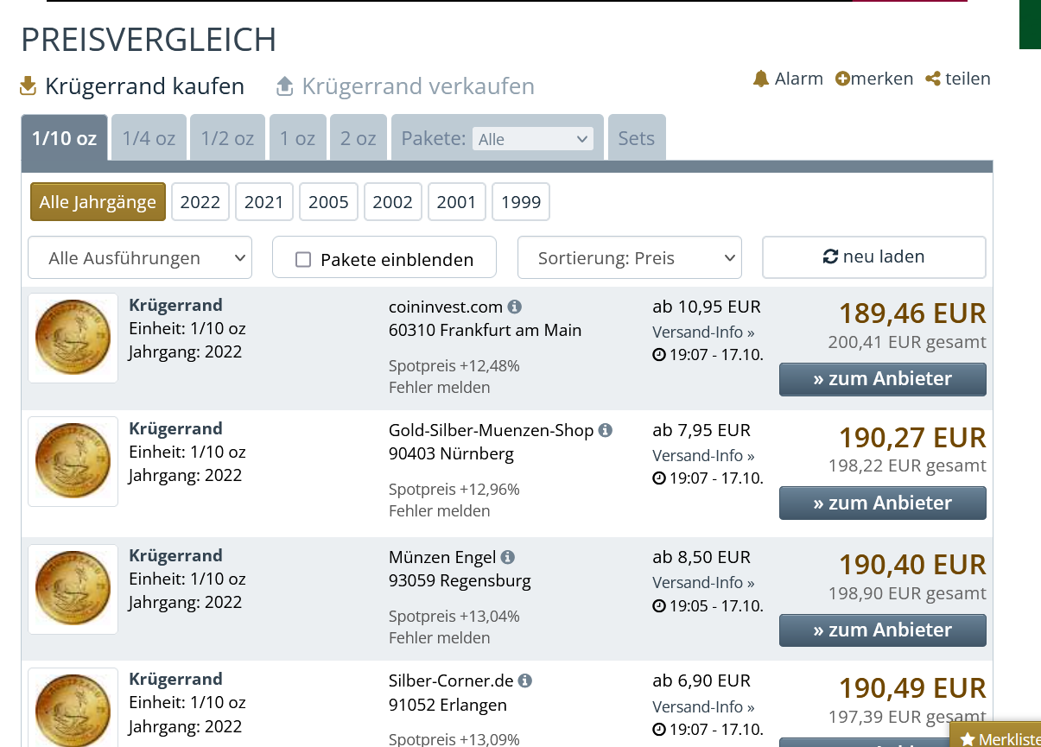Click the Alarm bell icon
Viewport: 1041px width, 747px height.
tap(761, 79)
